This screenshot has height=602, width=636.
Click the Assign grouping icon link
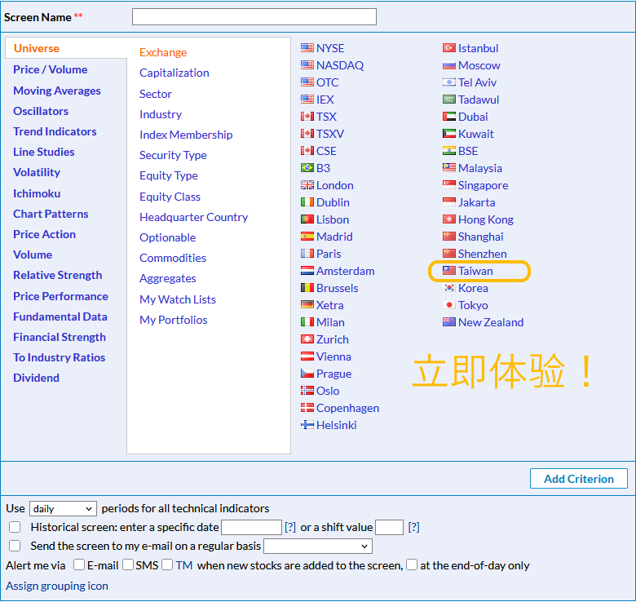point(57,586)
